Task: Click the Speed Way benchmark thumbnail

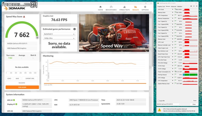Action: coord(114,33)
